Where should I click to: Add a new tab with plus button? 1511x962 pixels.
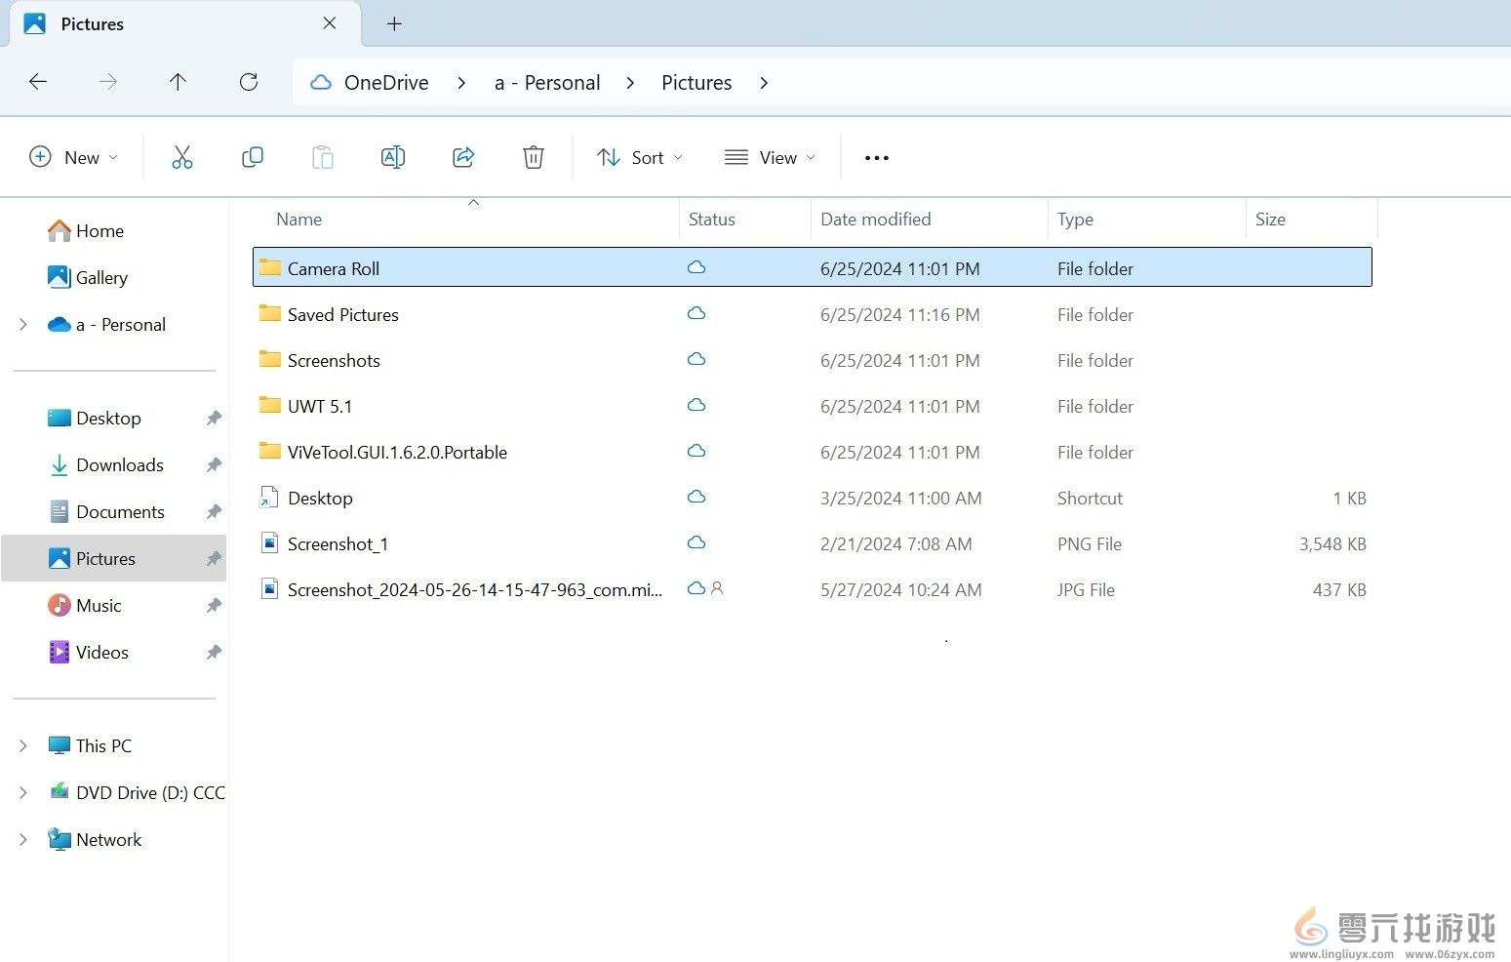coord(394,24)
